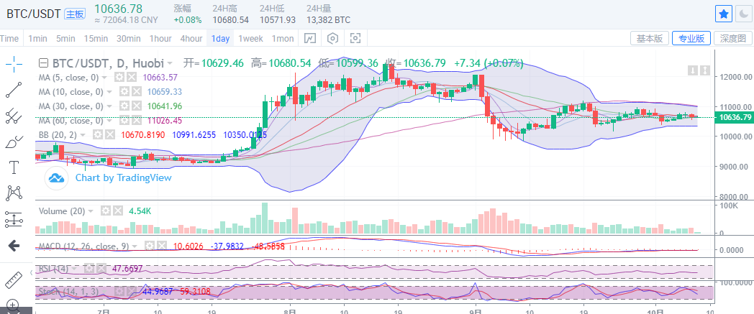Click the back arrow in left toolbar

tap(14, 246)
